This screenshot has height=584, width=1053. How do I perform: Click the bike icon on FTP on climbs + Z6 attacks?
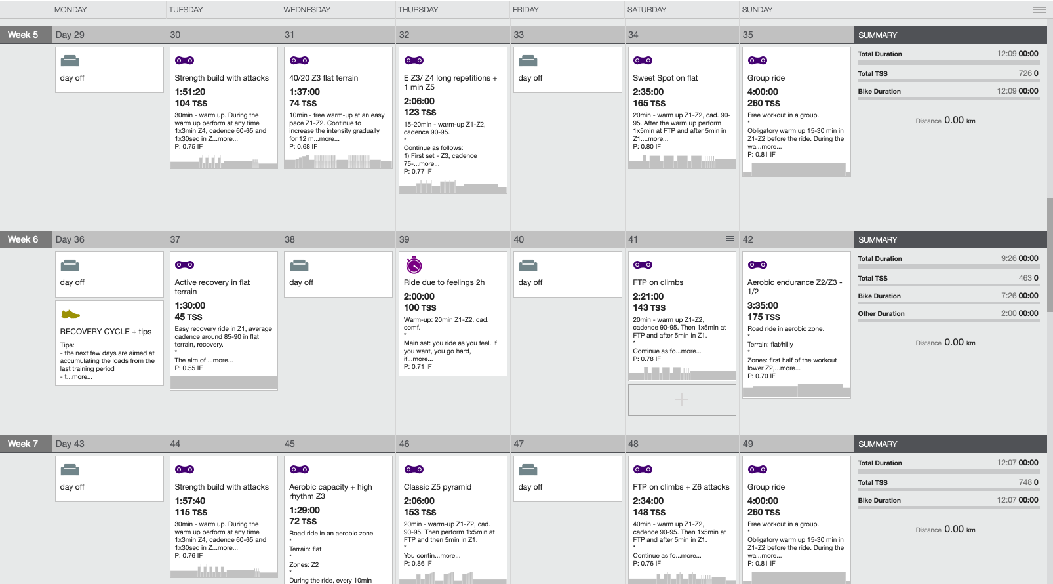[x=643, y=469]
